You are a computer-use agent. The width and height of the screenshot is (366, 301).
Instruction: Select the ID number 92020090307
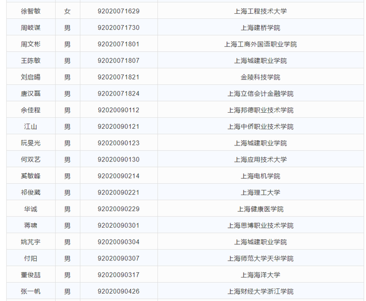pos(118,259)
